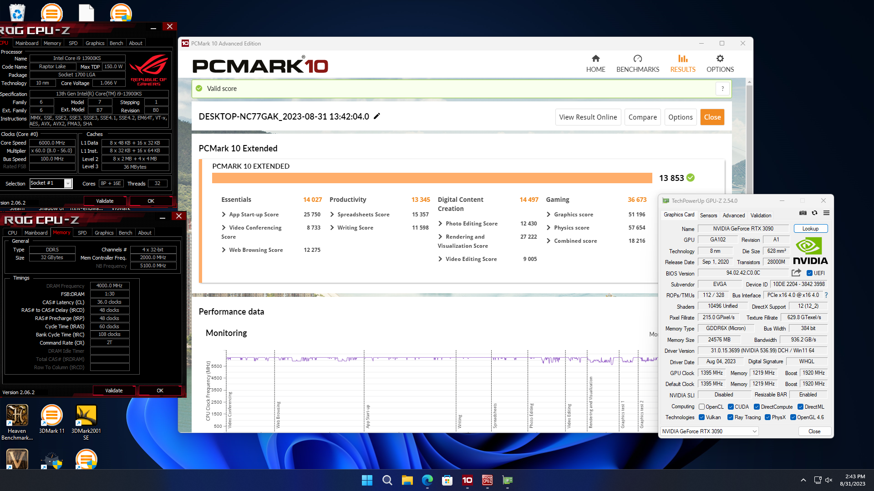874x491 pixels.
Task: Open Recycle Bin desktop icon
Action: [x=17, y=12]
